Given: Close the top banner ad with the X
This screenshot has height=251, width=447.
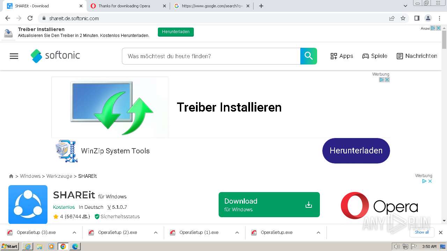Looking at the screenshot, I should point(439,28).
